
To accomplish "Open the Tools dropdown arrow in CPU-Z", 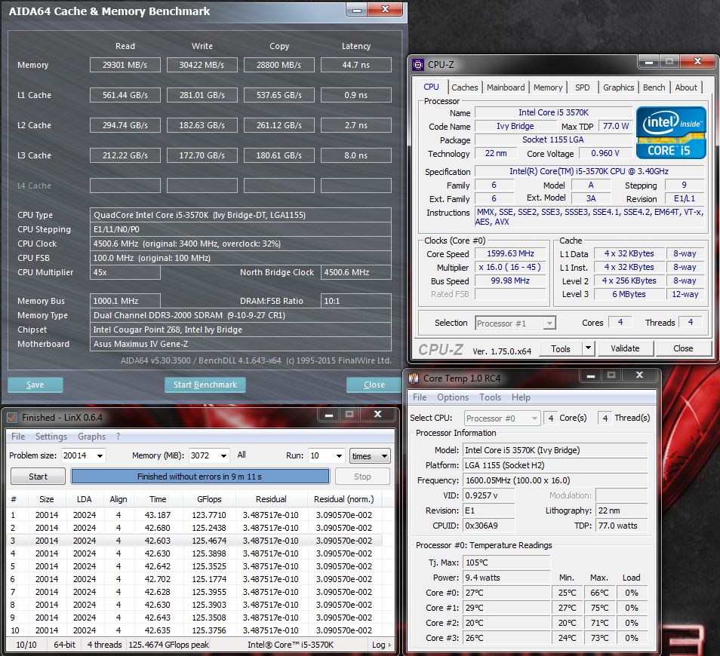I will (588, 348).
